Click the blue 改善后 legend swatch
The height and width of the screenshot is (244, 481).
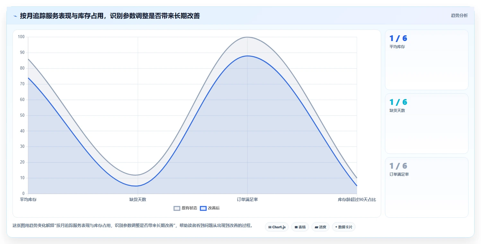click(x=203, y=208)
